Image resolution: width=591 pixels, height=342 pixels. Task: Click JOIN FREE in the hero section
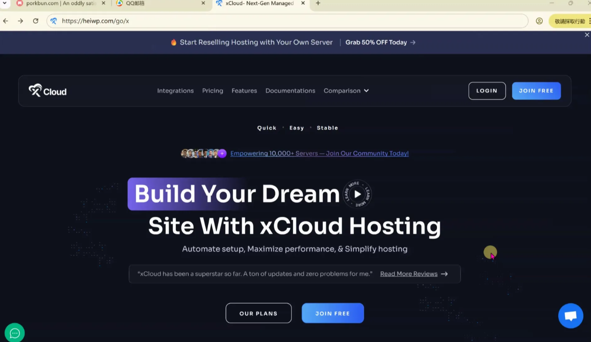pyautogui.click(x=332, y=313)
